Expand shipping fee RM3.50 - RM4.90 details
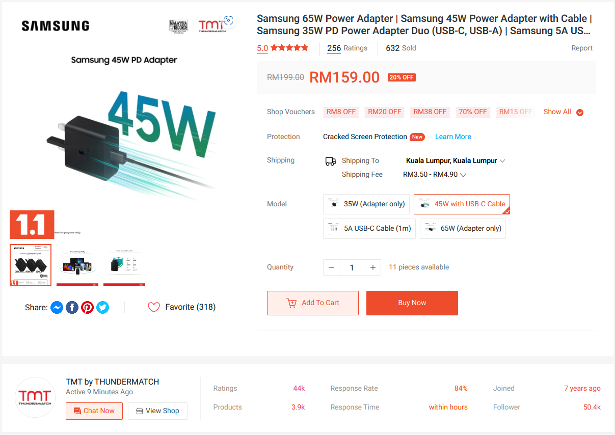This screenshot has width=615, height=435. click(x=435, y=175)
